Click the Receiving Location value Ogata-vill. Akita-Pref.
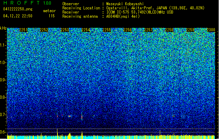 click(x=131, y=8)
